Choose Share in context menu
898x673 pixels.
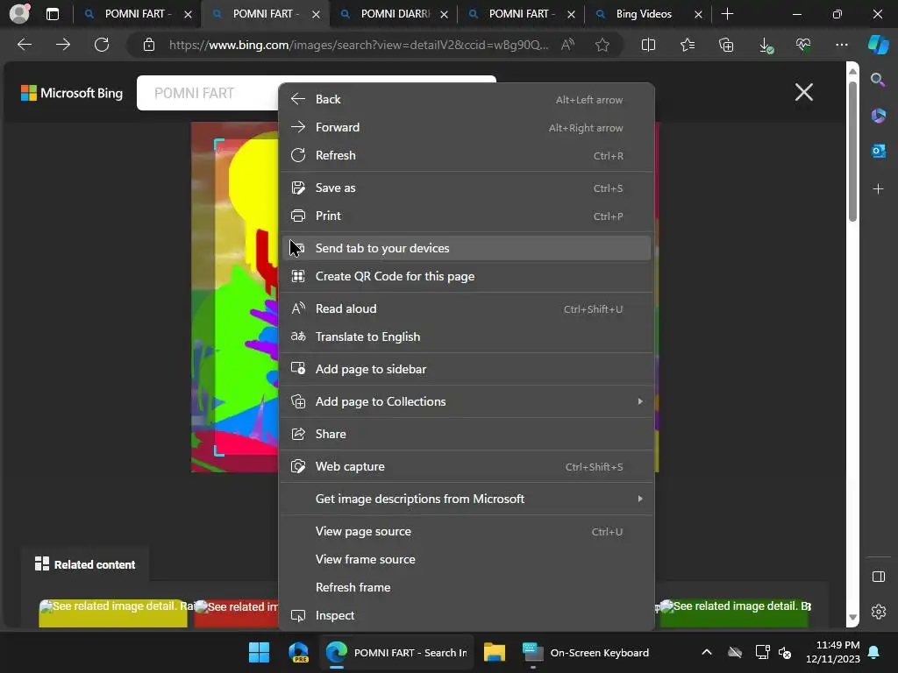coord(467,434)
